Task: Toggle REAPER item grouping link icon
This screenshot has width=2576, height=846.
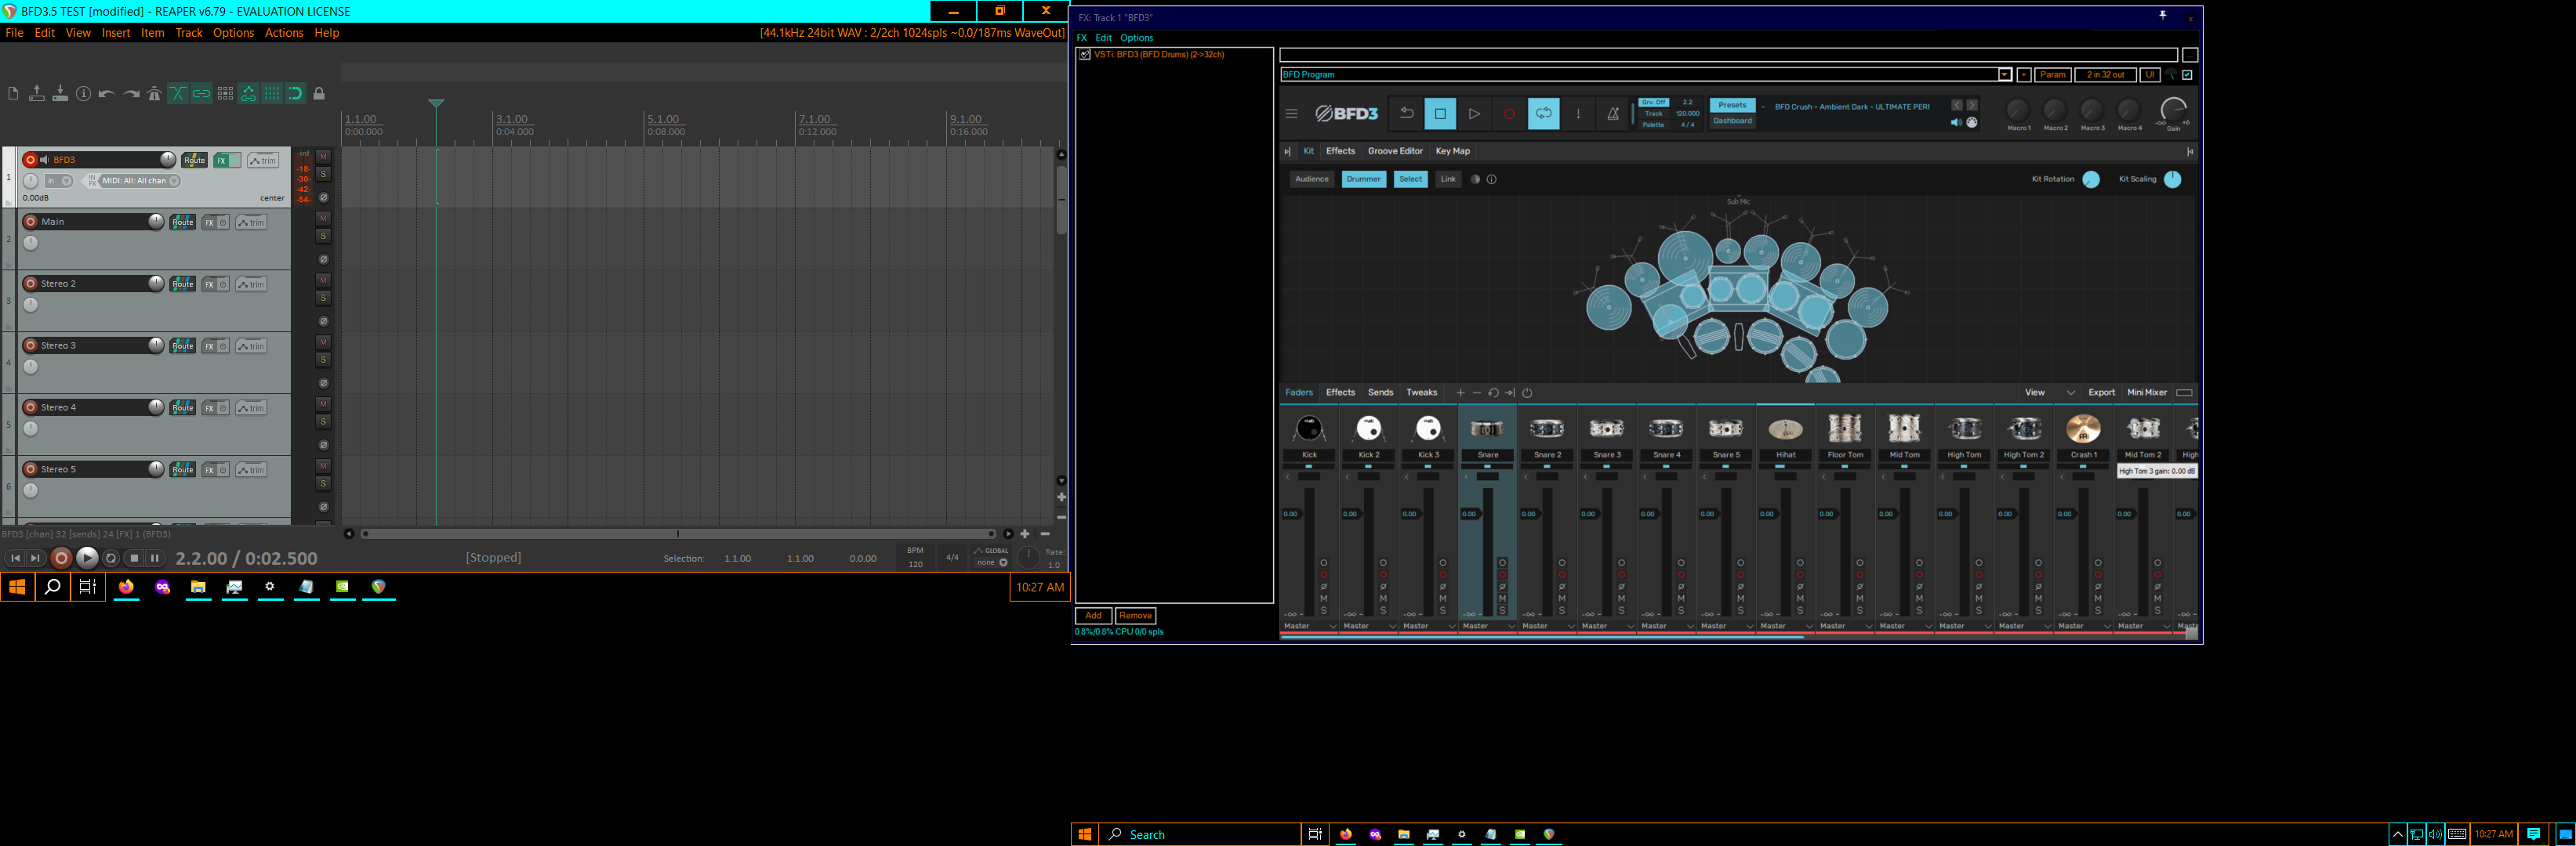Action: pos(202,94)
